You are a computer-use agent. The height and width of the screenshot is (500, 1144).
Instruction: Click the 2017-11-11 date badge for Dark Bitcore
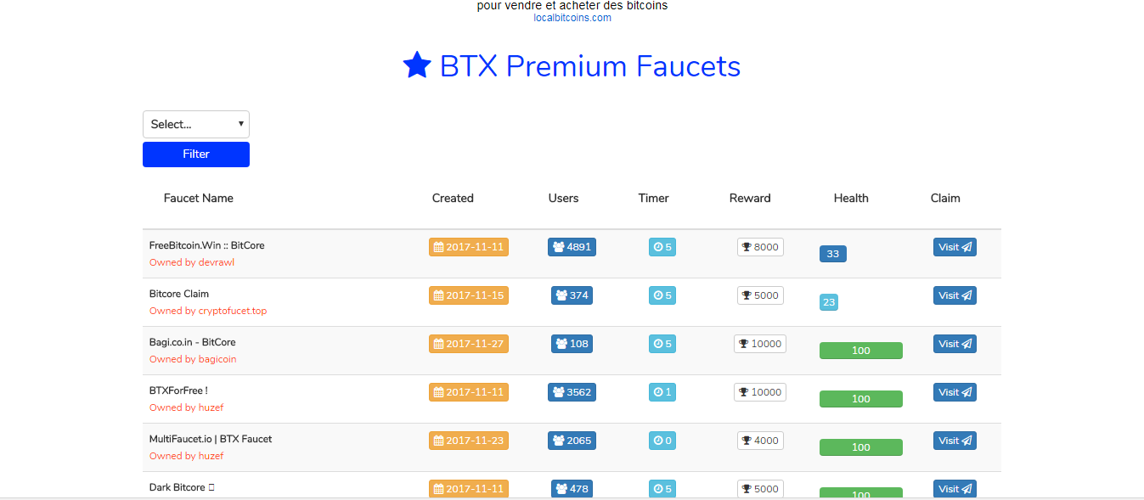469,489
